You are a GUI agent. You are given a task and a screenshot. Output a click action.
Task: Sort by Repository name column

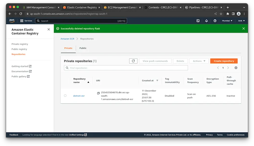point(81,80)
